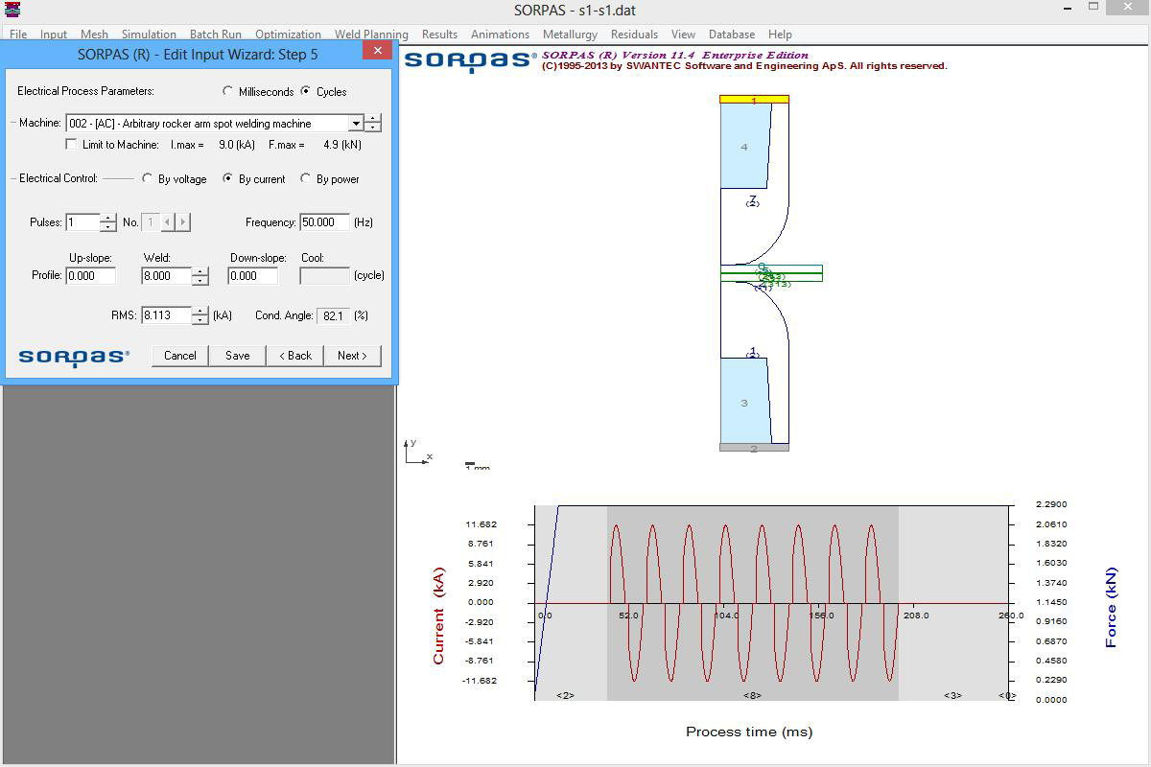
Task: Click the Cond. Angle value field
Action: point(334,315)
